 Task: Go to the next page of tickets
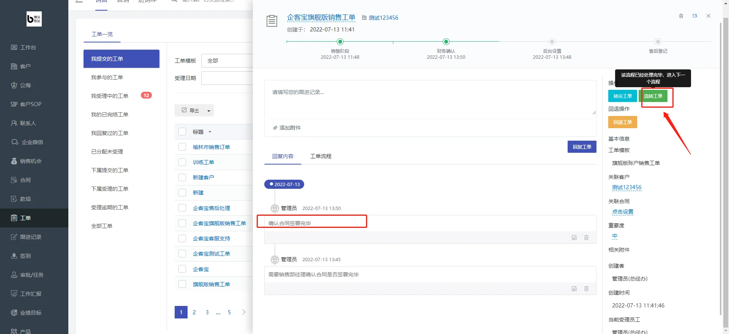tap(244, 312)
